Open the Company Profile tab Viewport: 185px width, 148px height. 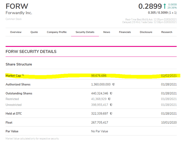(x=57, y=32)
